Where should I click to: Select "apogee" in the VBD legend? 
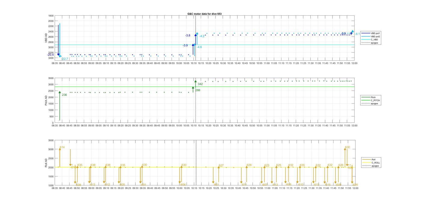(374, 43)
